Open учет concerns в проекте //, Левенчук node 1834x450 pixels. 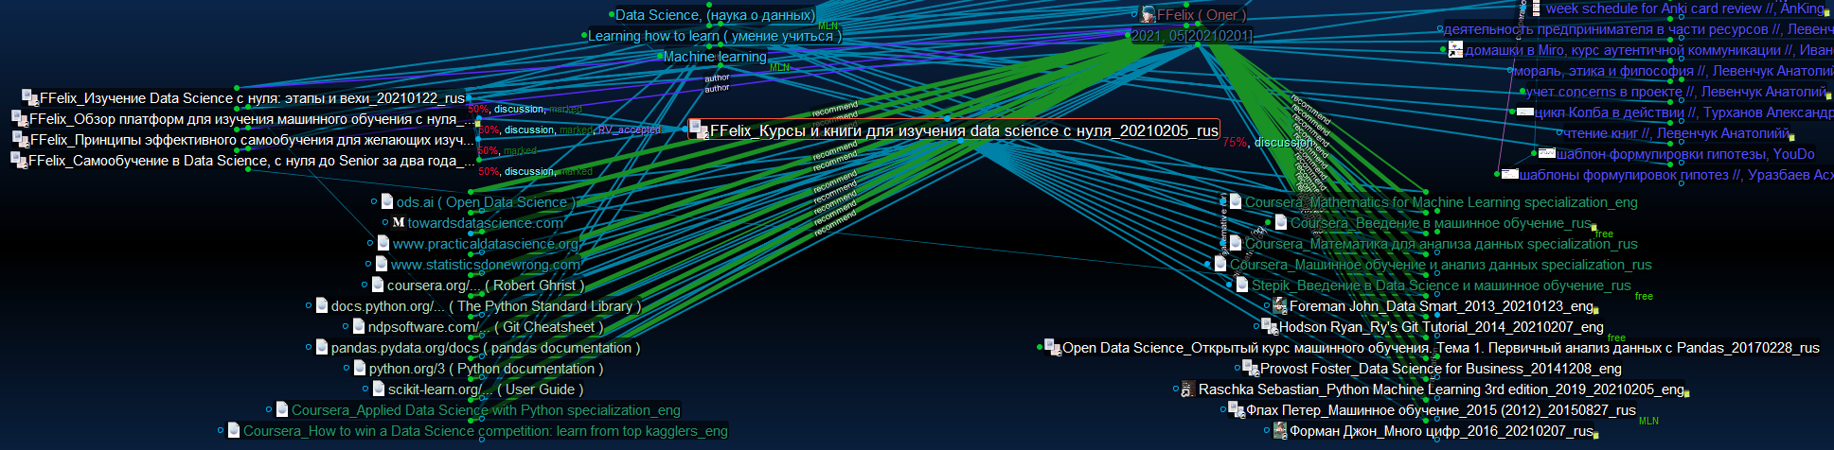[x=1676, y=92]
